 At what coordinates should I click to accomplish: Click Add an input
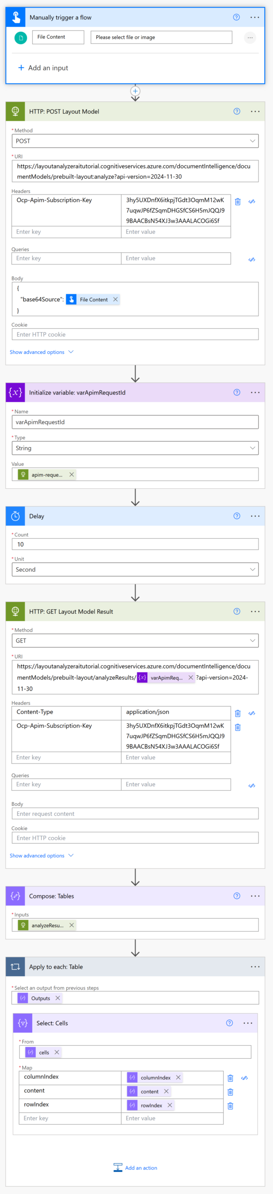click(43, 68)
